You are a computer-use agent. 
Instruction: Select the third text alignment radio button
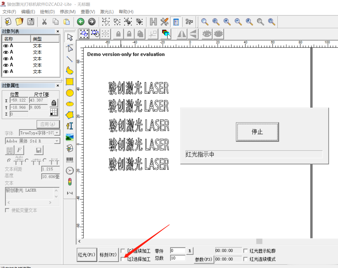tap(45, 160)
